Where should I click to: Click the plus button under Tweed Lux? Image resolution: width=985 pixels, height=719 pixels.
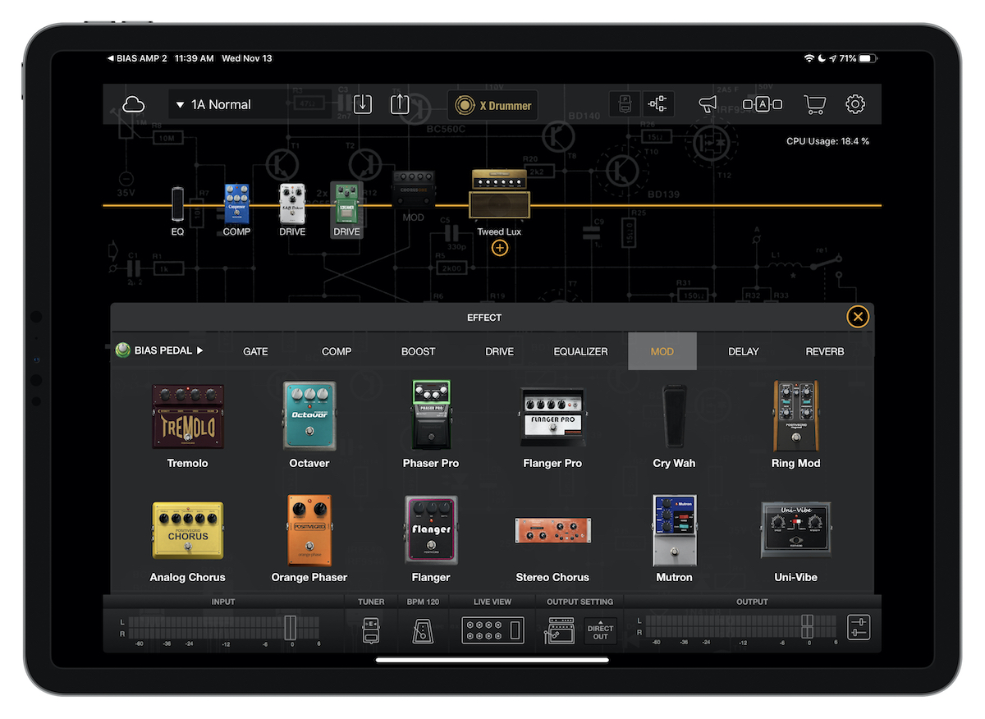point(500,248)
